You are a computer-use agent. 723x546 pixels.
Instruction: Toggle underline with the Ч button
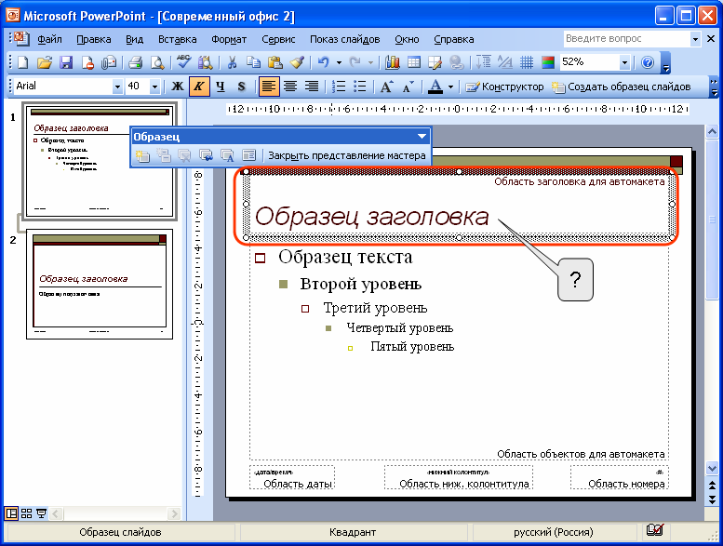tap(221, 87)
